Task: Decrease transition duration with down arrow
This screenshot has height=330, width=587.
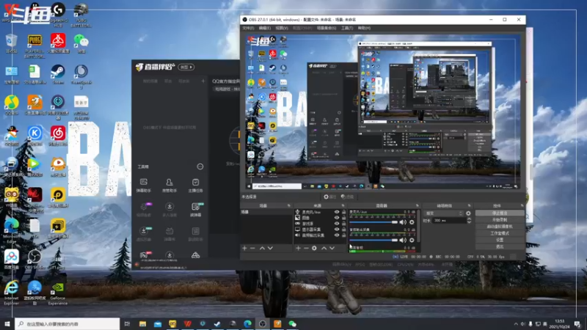Action: tap(469, 222)
